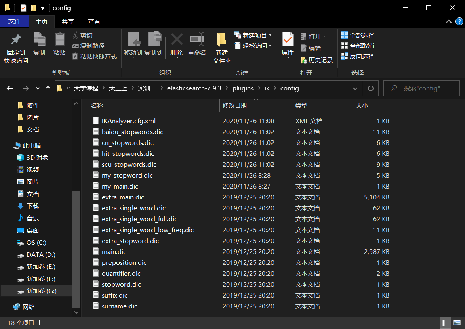
Task: Select the 共享 (Share) ribbon tab
Action: point(67,22)
